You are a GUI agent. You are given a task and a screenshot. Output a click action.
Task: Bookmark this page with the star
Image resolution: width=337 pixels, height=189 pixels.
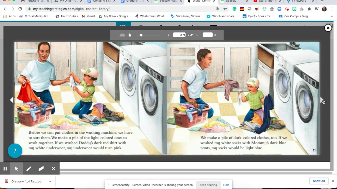[225, 9]
